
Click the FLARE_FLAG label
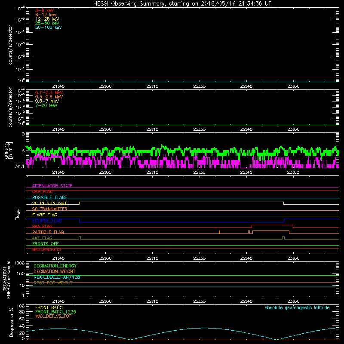point(45,215)
